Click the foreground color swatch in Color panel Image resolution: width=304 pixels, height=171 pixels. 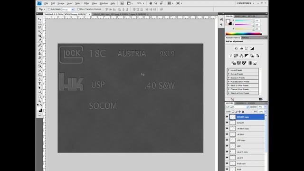point(228,21)
